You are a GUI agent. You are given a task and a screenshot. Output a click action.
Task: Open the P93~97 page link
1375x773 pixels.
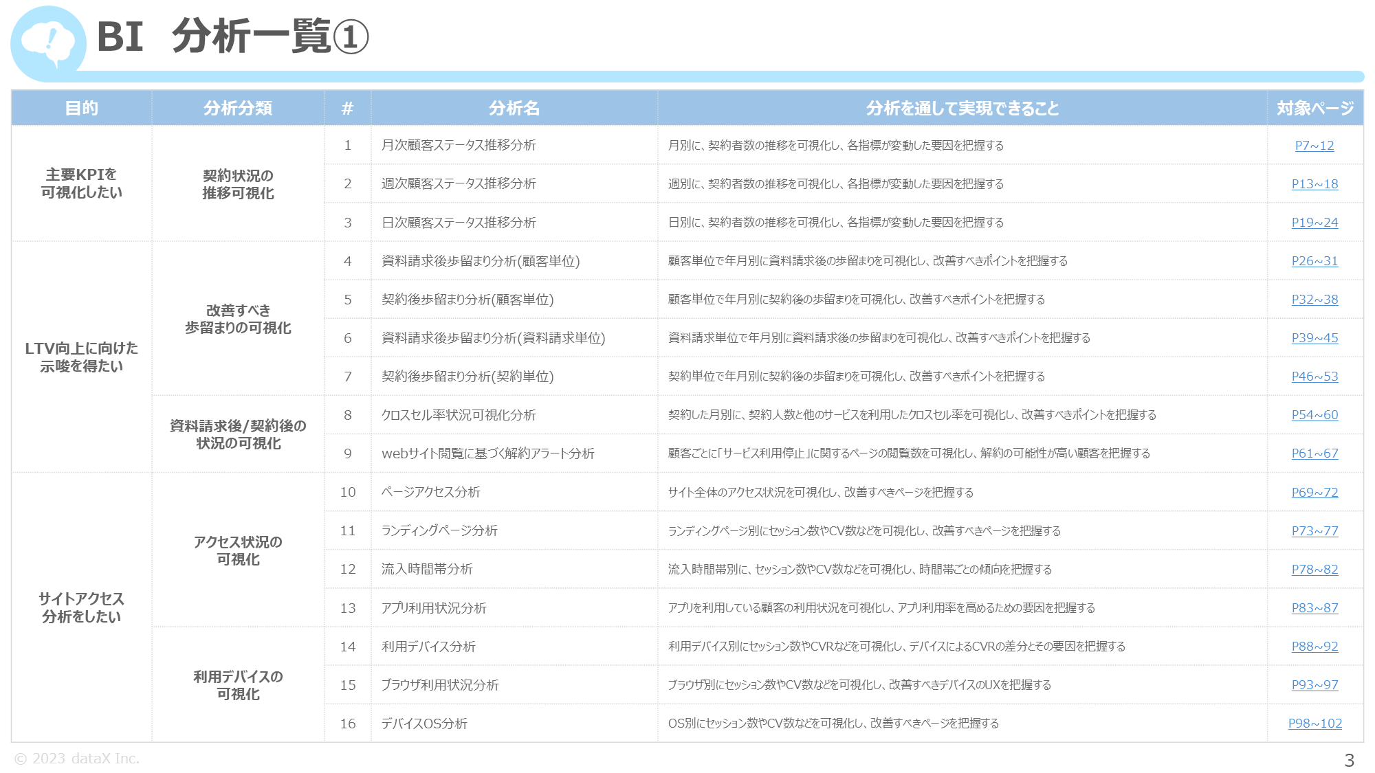click(x=1314, y=685)
